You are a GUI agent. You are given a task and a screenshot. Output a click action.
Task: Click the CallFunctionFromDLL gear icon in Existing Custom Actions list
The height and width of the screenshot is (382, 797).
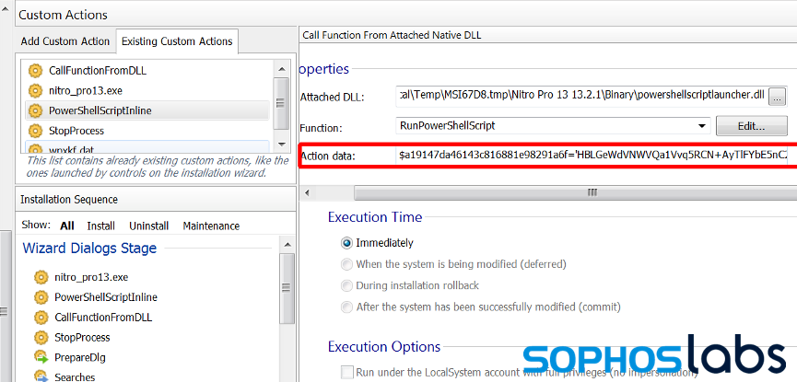click(x=35, y=71)
